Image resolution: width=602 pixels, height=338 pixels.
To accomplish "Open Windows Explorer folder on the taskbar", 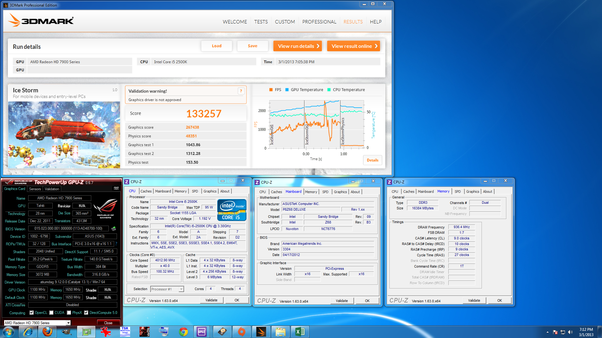I will coord(281,332).
